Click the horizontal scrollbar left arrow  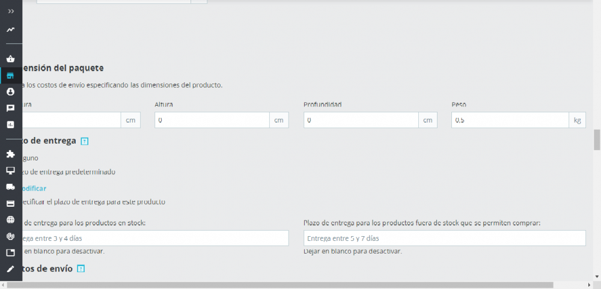(x=2, y=285)
